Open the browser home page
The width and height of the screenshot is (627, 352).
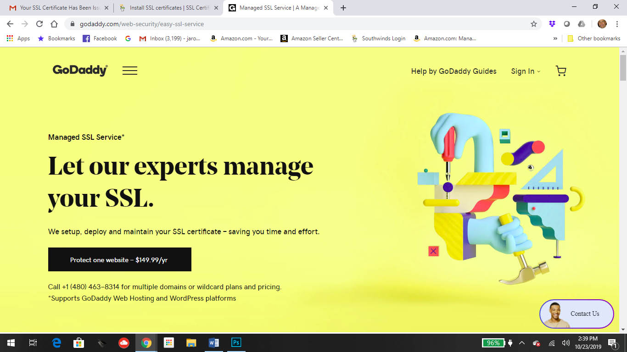54,24
